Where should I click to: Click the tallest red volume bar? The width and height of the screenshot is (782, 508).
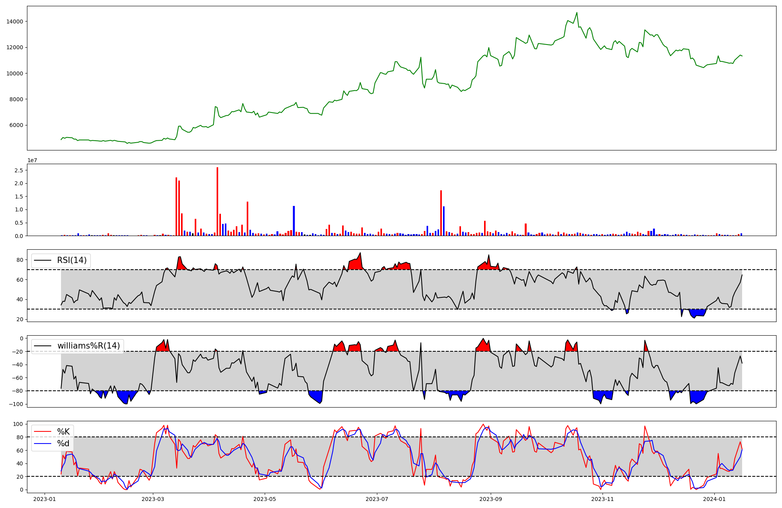217,201
